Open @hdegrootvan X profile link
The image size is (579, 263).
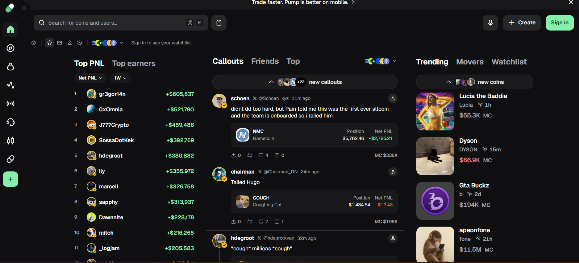276,238
